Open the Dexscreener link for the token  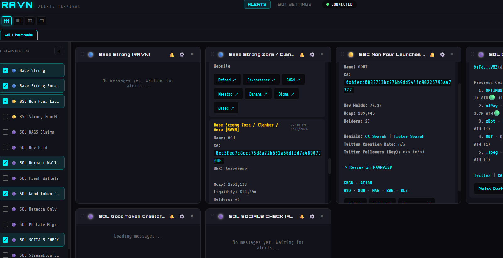coord(261,80)
